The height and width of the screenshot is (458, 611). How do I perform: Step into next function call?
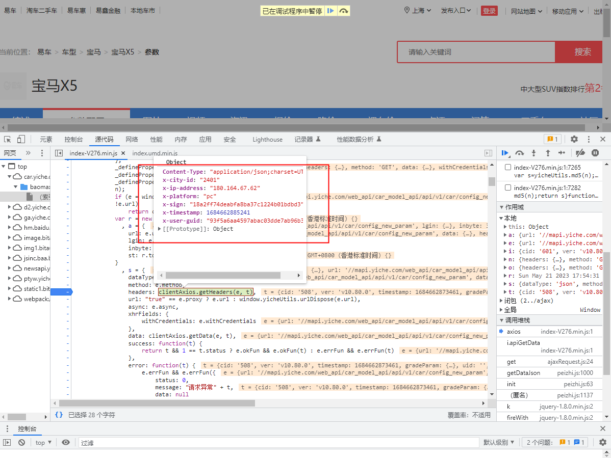(x=534, y=153)
